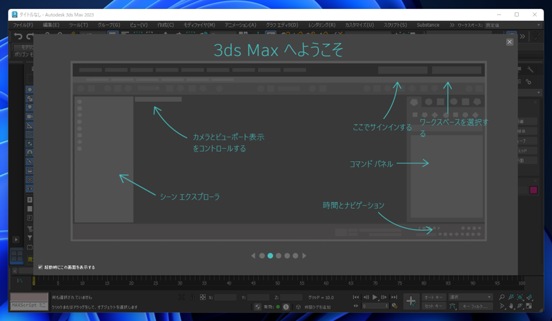Image resolution: width=552 pixels, height=321 pixels.
Task: Select fifth welcome slide dot
Action: pyautogui.click(x=295, y=256)
